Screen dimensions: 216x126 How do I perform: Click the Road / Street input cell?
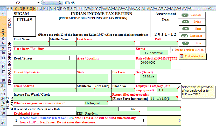[45, 64]
